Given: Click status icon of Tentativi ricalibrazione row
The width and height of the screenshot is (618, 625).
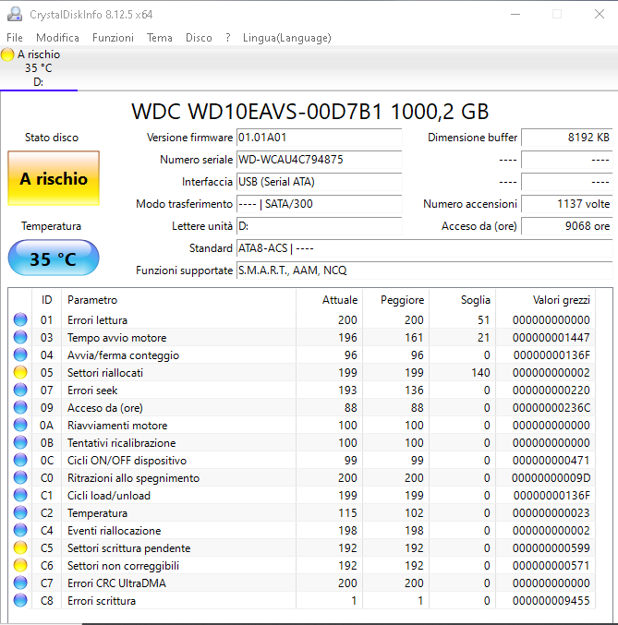Looking at the screenshot, I should tap(20, 442).
